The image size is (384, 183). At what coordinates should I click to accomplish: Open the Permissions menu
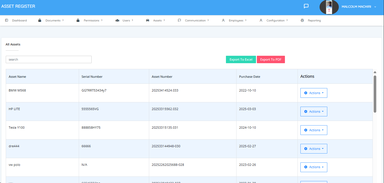(92, 21)
